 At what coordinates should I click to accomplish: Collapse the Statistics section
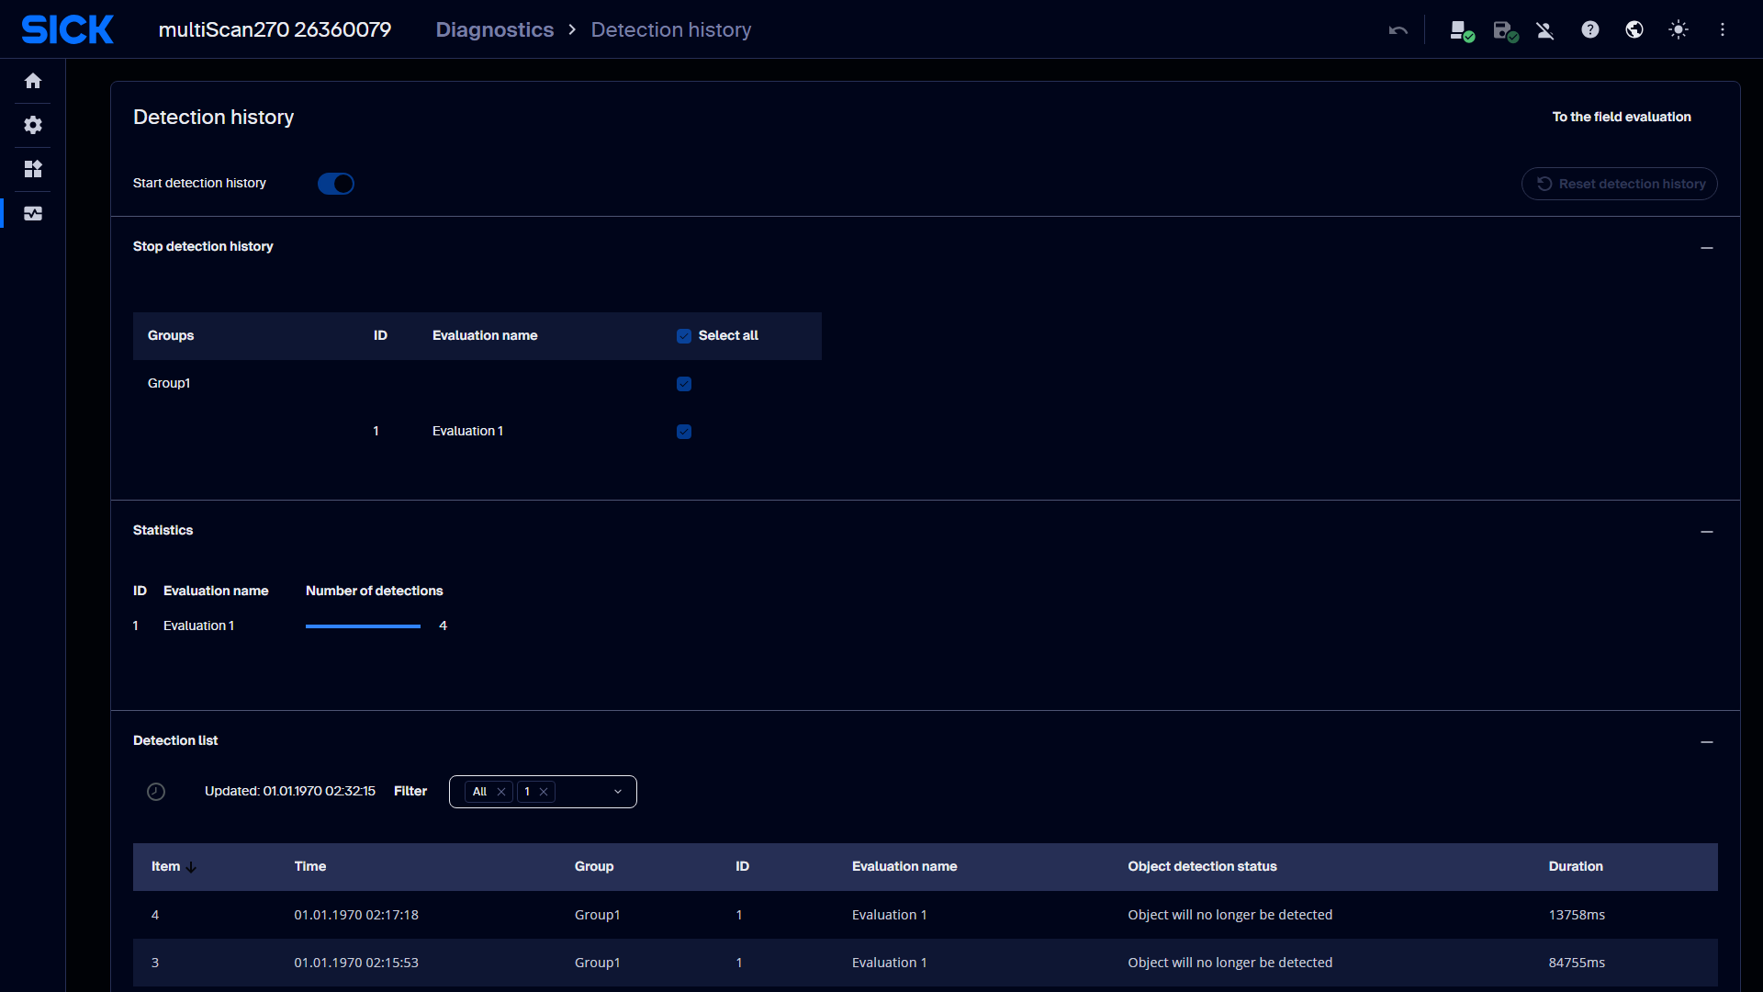(x=1707, y=532)
